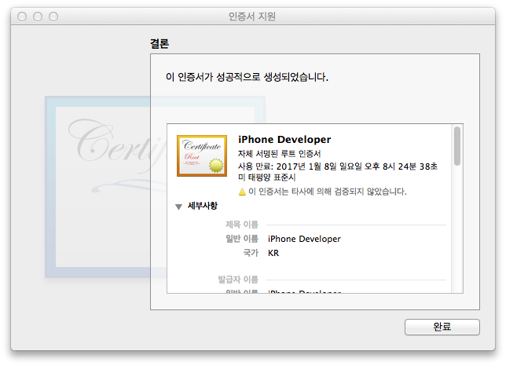The image size is (506, 366).
Task: Click the country value 'KR'
Action: (x=273, y=253)
